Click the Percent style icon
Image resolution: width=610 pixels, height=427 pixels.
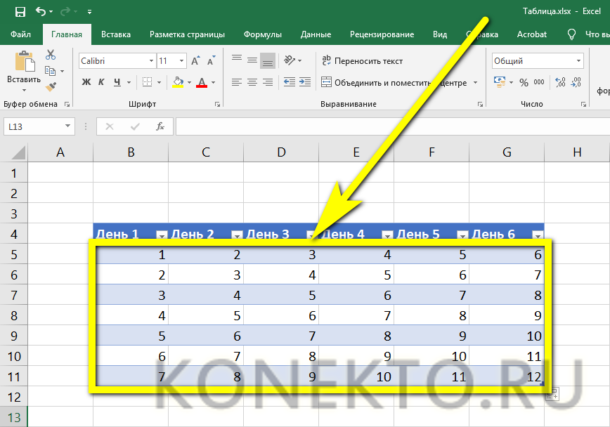[524, 83]
